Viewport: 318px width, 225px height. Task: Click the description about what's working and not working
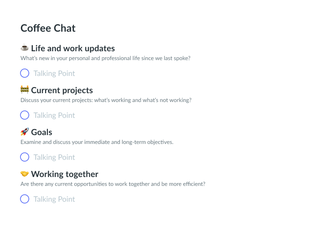106,100
